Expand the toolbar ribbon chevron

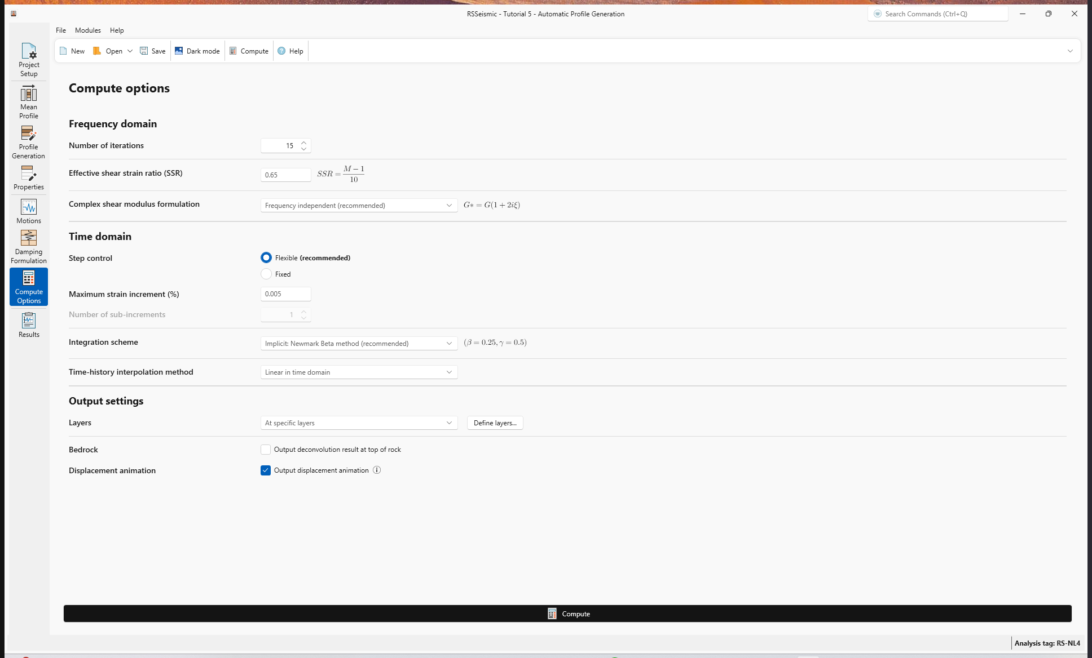point(1070,51)
